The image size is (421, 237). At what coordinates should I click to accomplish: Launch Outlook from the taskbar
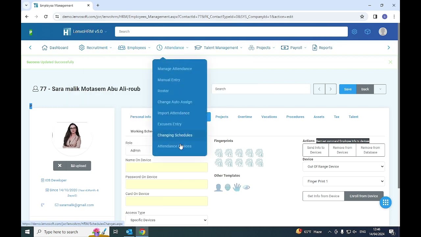coord(129,232)
